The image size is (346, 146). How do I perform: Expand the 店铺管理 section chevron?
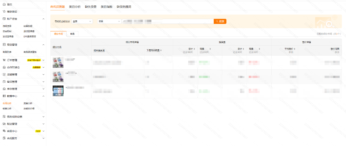43,74
